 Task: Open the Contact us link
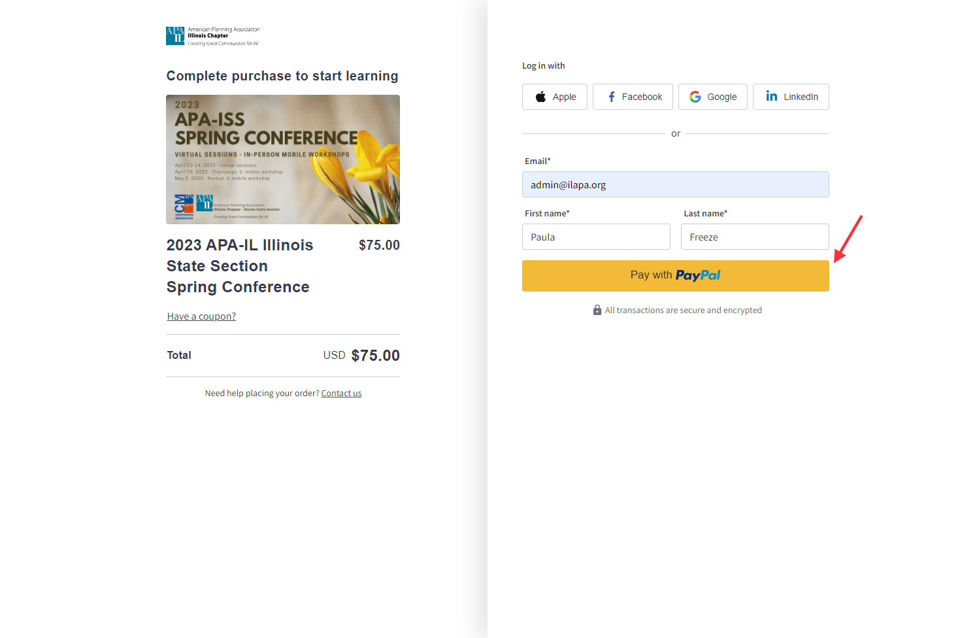coord(341,394)
